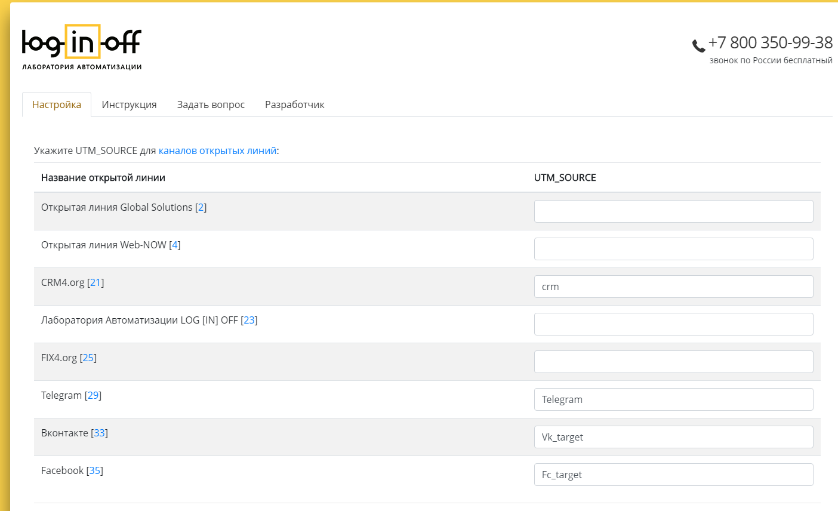Image resolution: width=838 pixels, height=511 pixels.
Task: Follow the каналов открытых линий link
Action: pyautogui.click(x=217, y=150)
